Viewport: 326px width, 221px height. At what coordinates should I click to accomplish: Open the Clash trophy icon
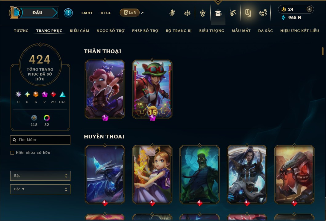(x=202, y=13)
